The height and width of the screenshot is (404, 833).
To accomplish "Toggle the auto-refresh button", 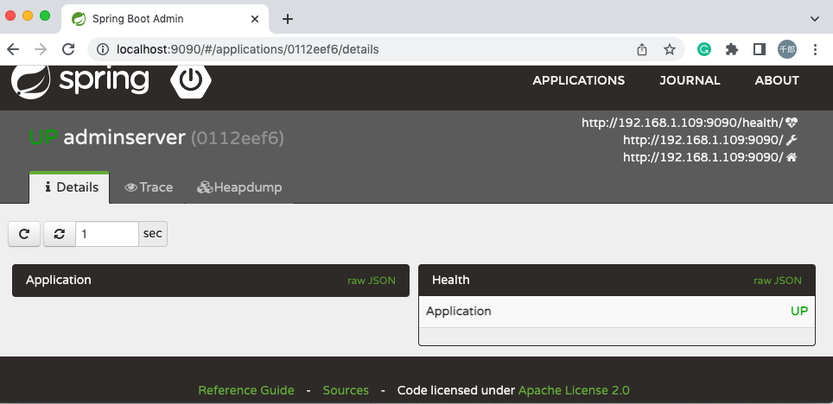I will pos(60,234).
